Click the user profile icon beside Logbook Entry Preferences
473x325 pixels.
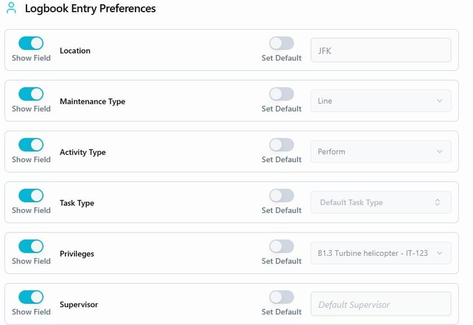(x=11, y=8)
